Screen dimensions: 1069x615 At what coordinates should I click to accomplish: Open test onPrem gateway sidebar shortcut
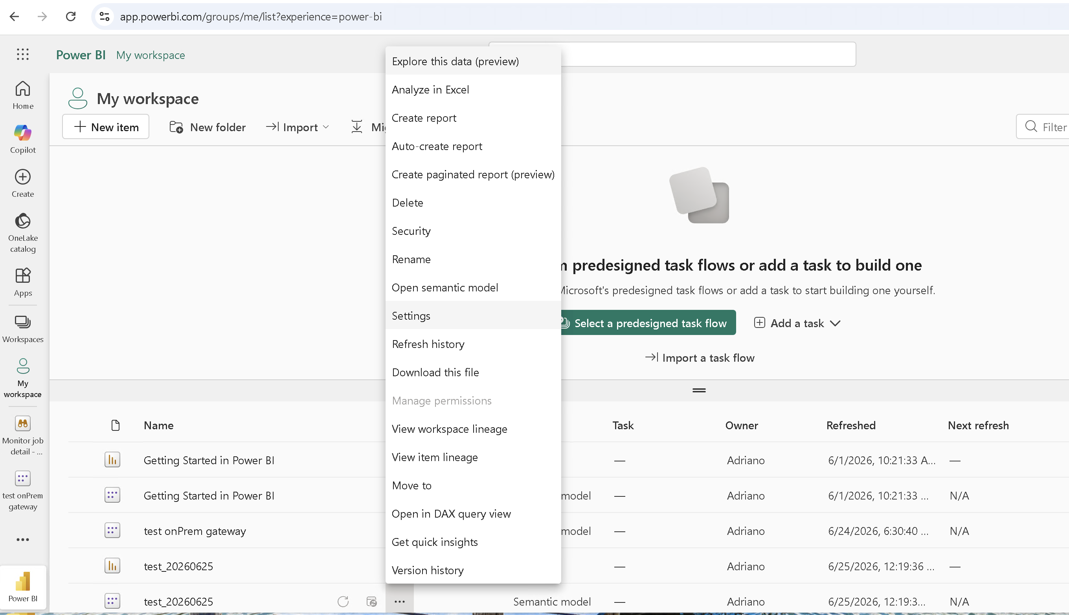(x=23, y=491)
